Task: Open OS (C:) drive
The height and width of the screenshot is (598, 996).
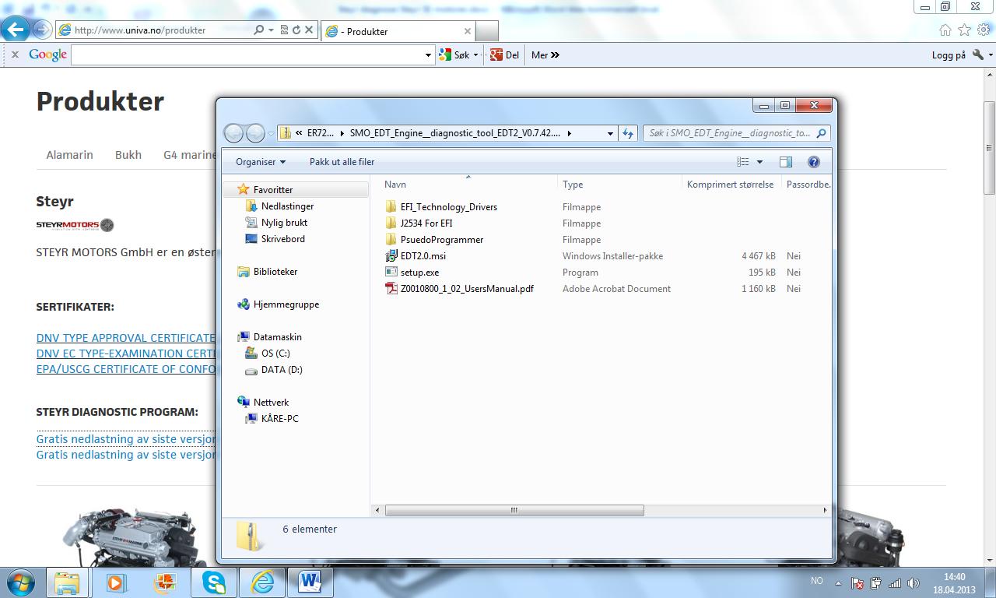Action: (275, 354)
